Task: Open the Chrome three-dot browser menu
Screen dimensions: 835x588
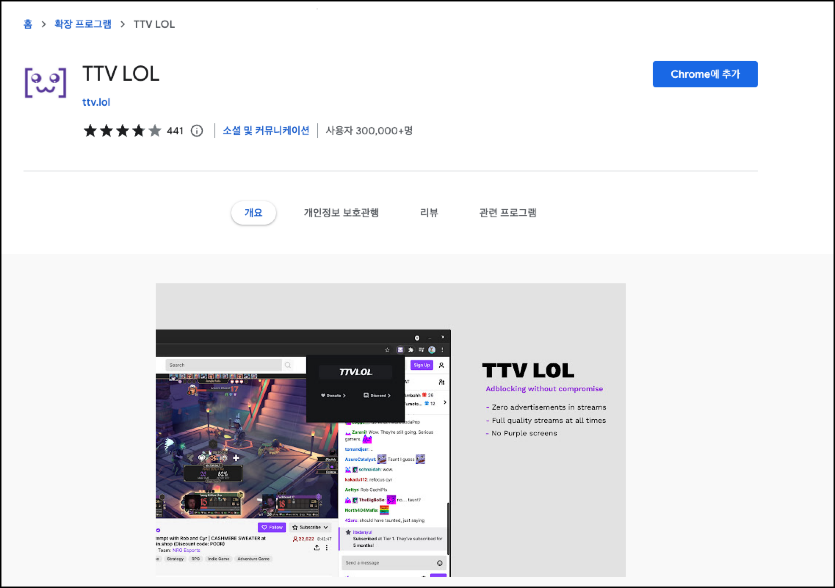Action: tap(443, 350)
